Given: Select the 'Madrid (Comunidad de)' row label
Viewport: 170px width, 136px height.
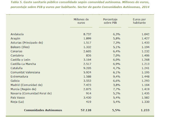Looking at the screenshot, I should click(x=27, y=85).
